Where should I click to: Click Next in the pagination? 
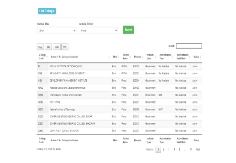click(x=198, y=149)
